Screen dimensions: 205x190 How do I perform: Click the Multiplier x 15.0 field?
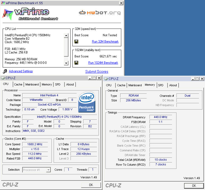pos(35,149)
